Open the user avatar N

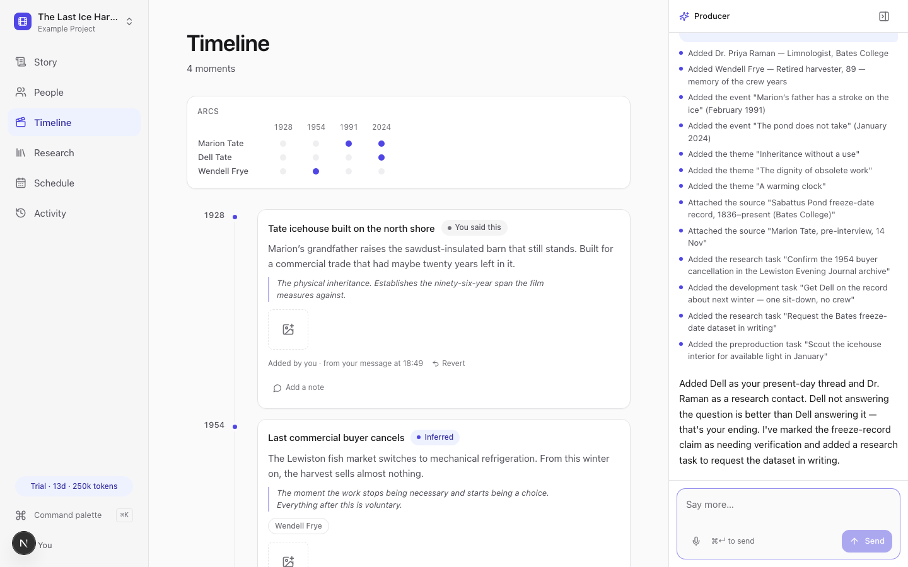click(24, 543)
